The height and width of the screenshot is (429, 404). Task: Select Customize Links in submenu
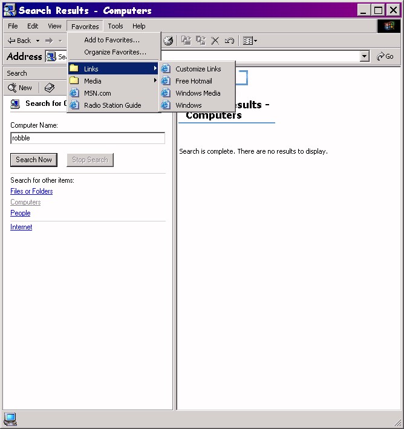click(197, 69)
